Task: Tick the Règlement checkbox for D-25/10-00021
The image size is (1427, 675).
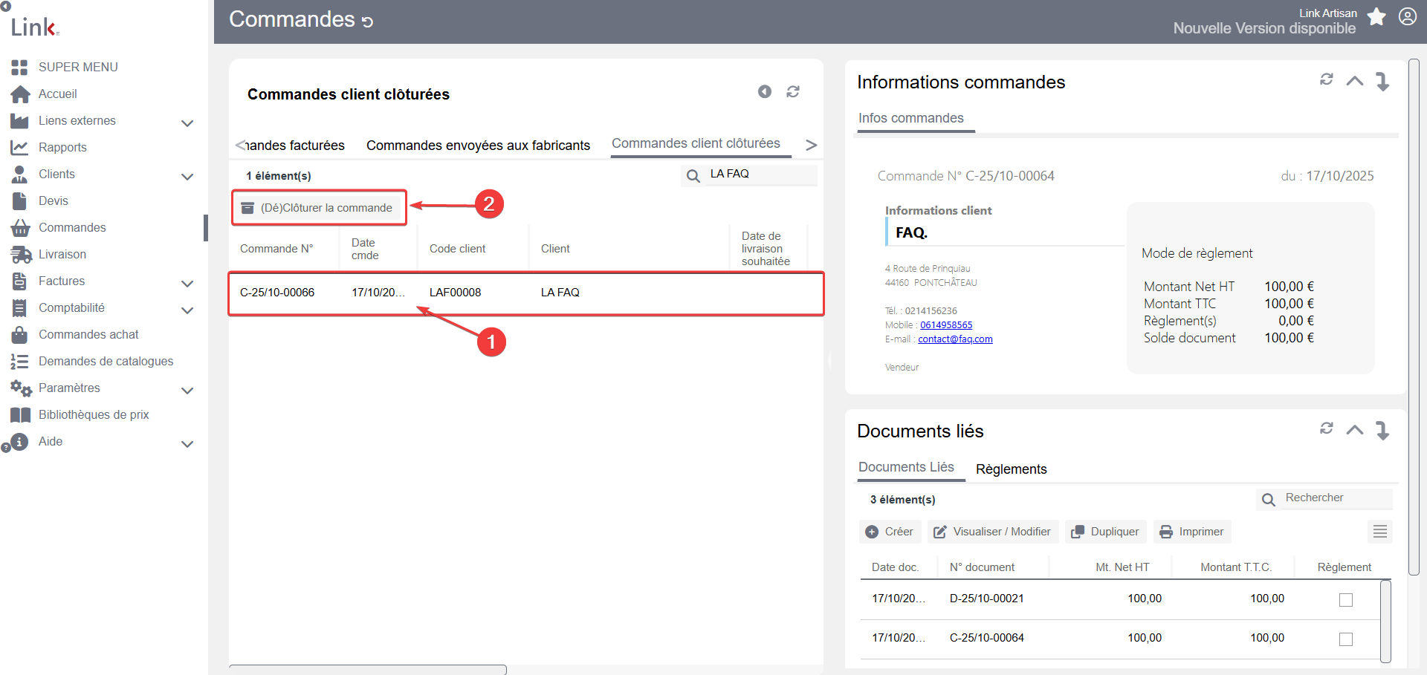Action: click(x=1346, y=599)
